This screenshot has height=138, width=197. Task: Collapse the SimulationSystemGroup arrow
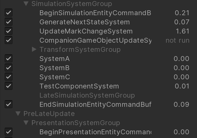click(x=26, y=4)
